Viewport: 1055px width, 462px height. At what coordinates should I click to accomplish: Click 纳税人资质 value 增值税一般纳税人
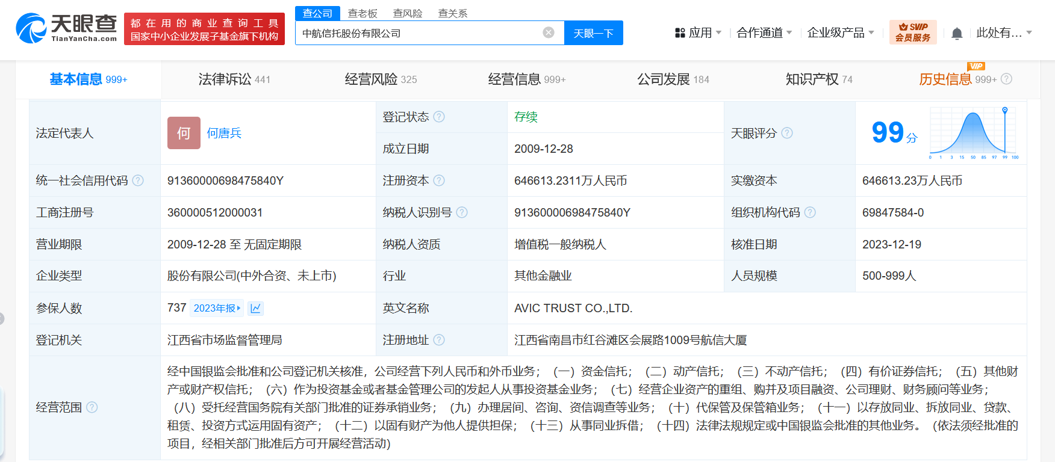pos(560,244)
